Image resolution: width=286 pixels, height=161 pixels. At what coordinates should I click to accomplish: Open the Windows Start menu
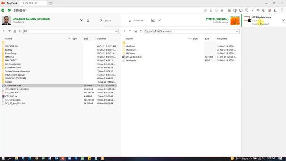point(3,158)
